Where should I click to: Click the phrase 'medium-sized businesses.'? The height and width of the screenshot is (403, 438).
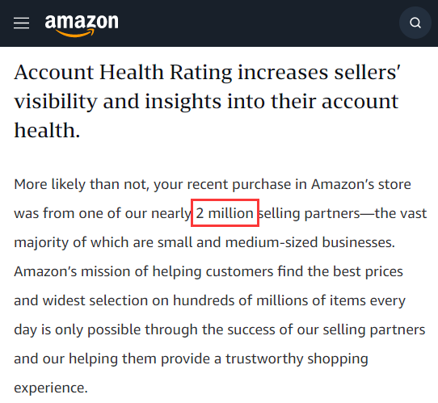(310, 242)
